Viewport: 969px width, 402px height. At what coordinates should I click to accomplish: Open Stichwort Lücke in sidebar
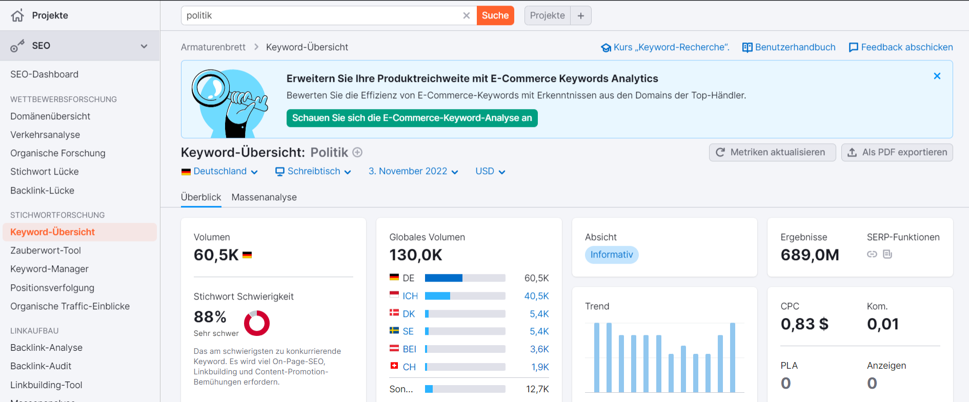pyautogui.click(x=45, y=172)
